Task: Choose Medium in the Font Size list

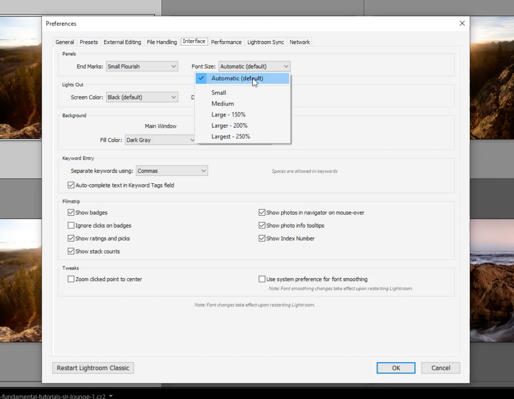Action: point(222,104)
